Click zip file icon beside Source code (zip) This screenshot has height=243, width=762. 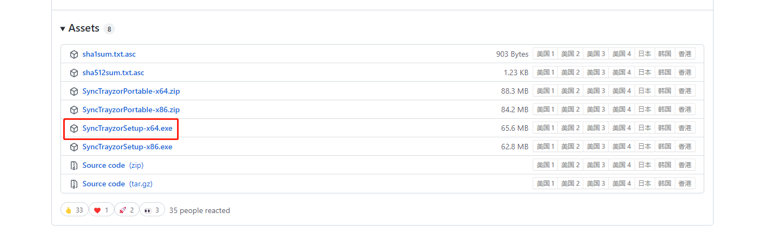pos(74,165)
